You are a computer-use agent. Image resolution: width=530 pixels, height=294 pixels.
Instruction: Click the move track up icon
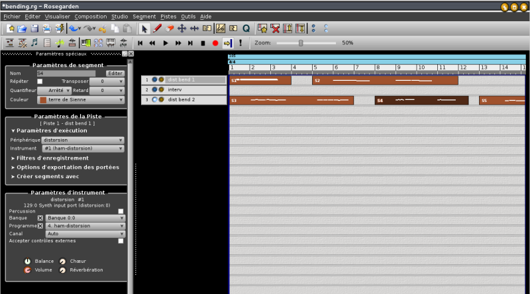coord(288,28)
